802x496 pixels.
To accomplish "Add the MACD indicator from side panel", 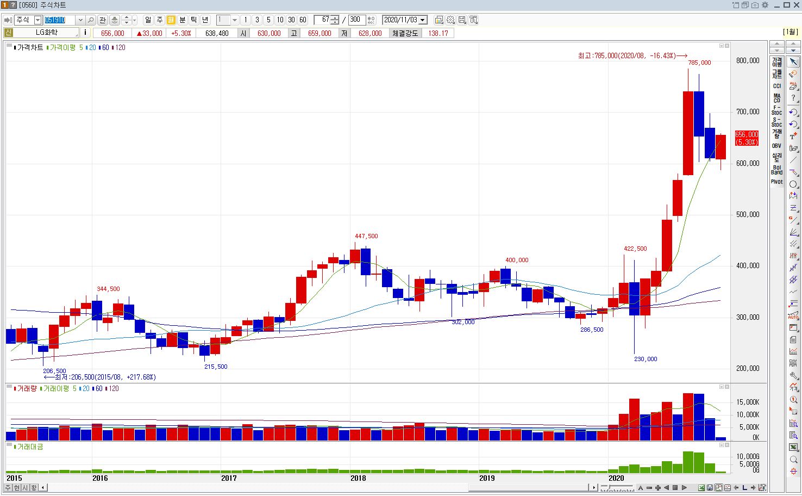I will click(x=777, y=98).
